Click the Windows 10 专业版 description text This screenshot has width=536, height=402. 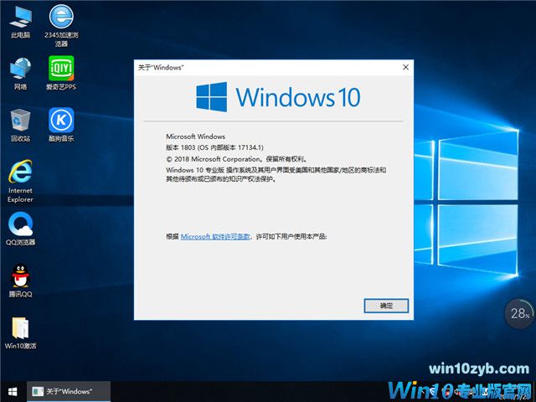[276, 174]
